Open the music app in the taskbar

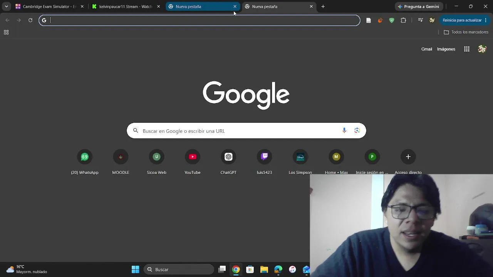pos(292,269)
